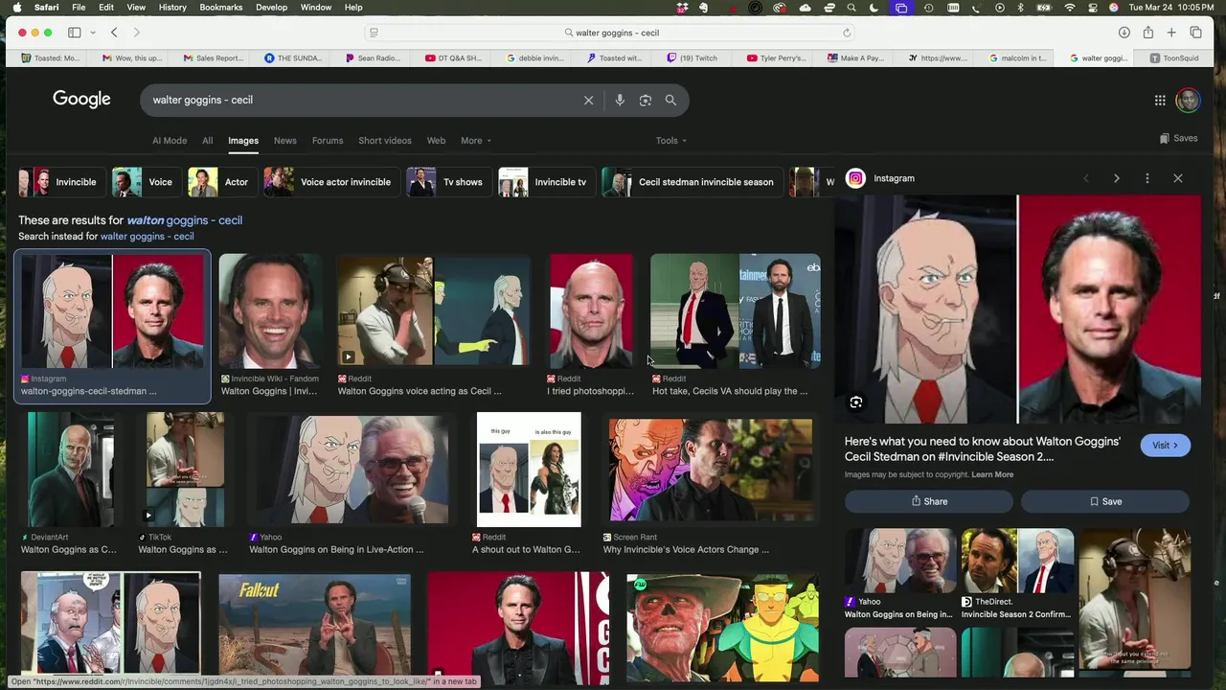Open Reddit Hot take Cecils VA result
Screen dimensions: 1226x690
735,325
